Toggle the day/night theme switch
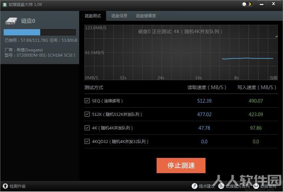The image size is (283, 192). (247, 4)
